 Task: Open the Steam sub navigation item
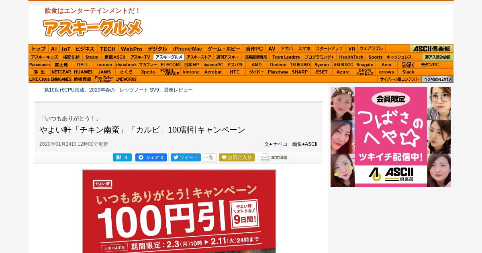(x=92, y=57)
